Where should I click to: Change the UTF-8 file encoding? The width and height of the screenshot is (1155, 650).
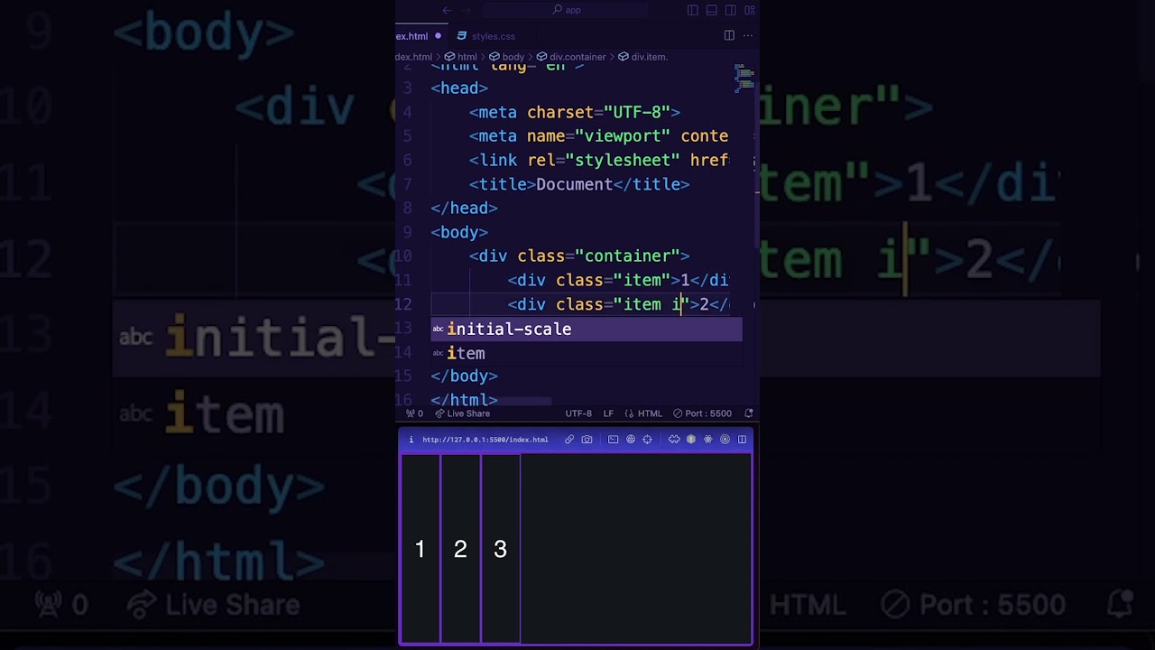click(578, 413)
